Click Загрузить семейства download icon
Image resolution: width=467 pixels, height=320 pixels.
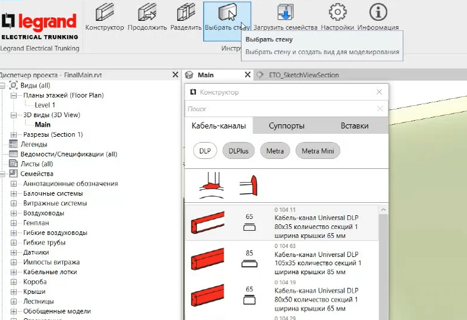pyautogui.click(x=285, y=12)
